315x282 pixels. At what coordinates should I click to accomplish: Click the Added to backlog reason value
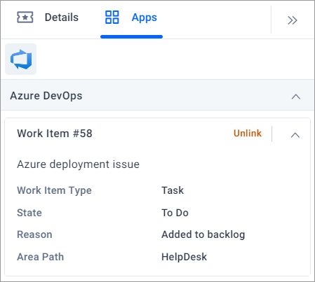(x=203, y=235)
